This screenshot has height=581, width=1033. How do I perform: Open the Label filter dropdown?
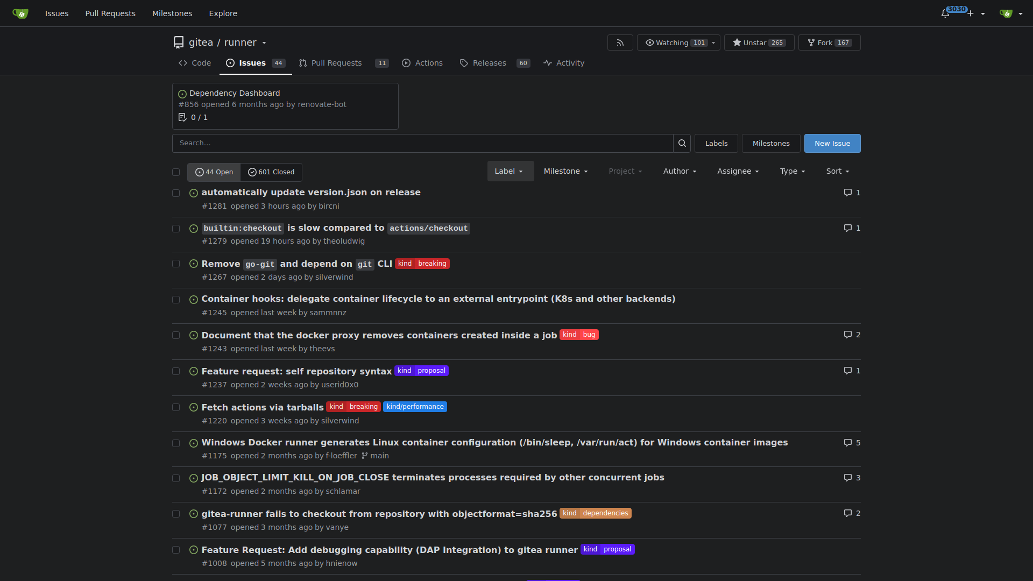tap(510, 171)
